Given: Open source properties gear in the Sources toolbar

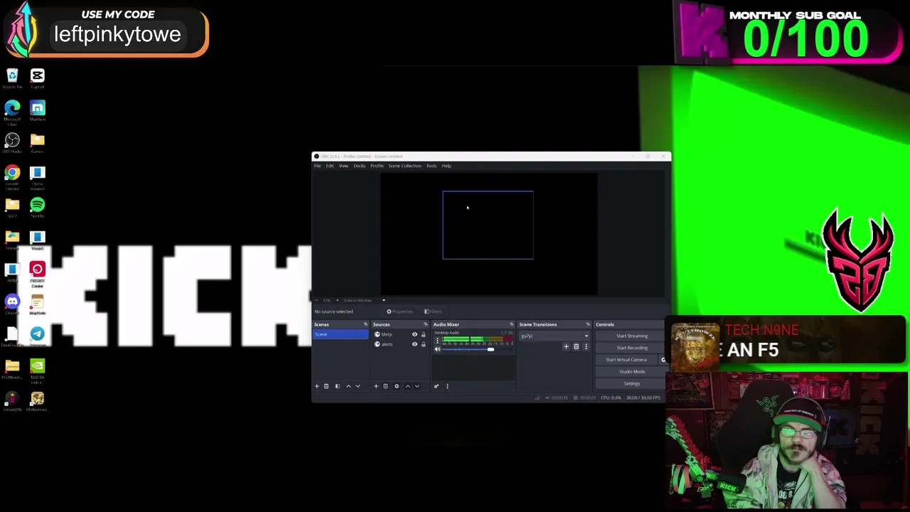Looking at the screenshot, I should pos(397,386).
